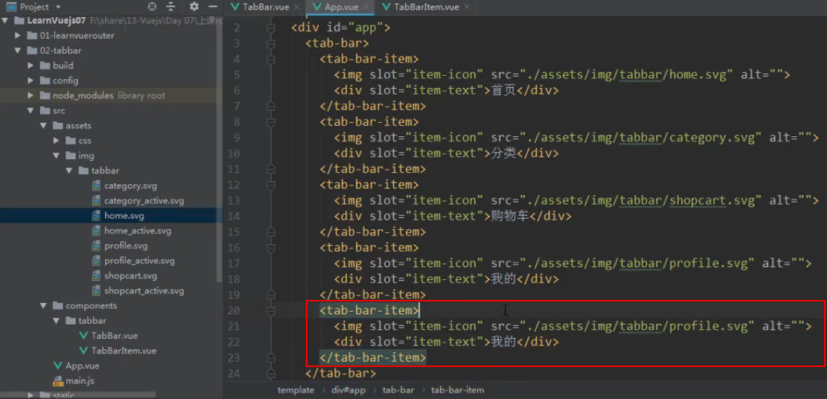
Task: Select shopcart.svg file in tree
Action: point(130,275)
